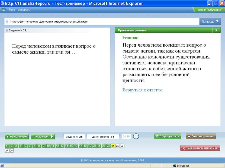
Task: Click the Вернуться к ответам link
Action: [x=143, y=90]
